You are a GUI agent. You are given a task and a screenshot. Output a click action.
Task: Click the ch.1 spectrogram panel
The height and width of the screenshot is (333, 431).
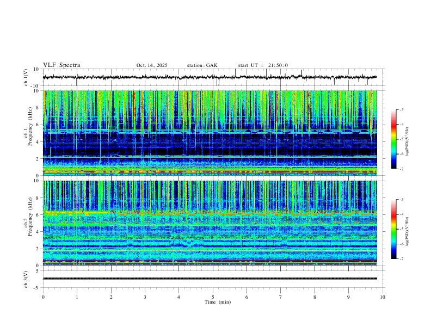210,133
